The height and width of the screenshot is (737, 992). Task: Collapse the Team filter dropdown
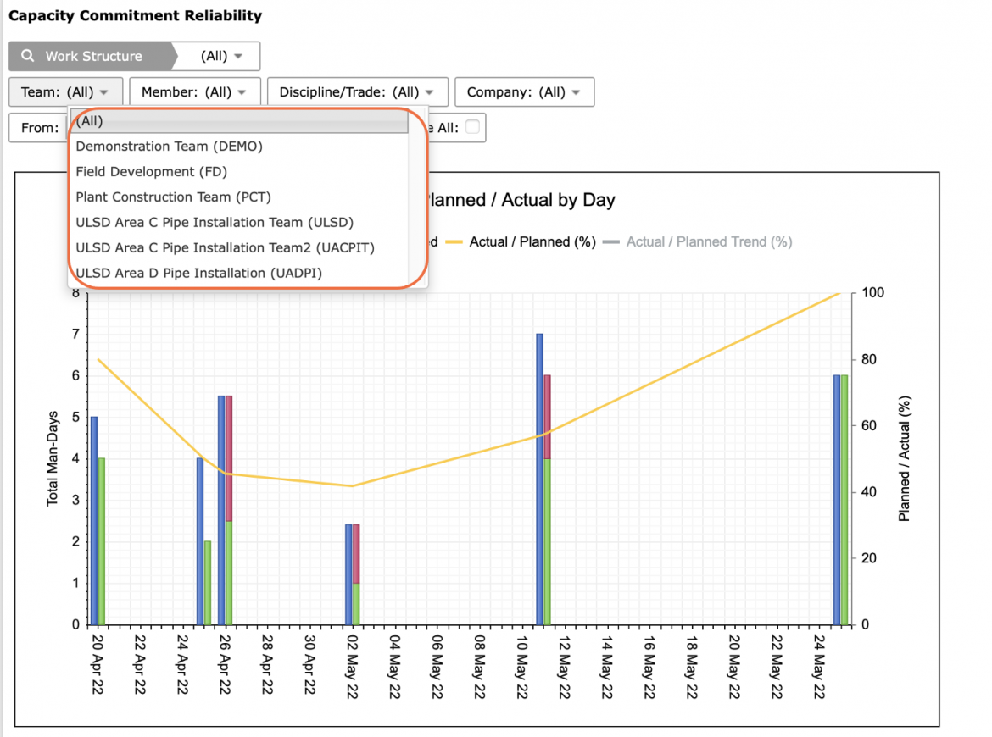tap(65, 92)
